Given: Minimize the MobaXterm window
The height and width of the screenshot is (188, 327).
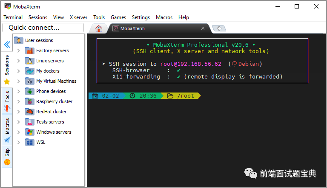Looking at the screenshot, I should (278, 6).
